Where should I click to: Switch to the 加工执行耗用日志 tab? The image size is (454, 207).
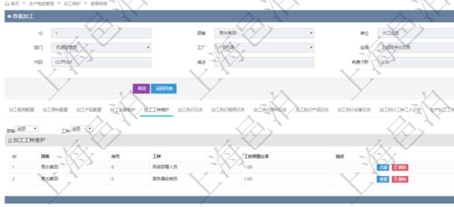tap(228, 110)
